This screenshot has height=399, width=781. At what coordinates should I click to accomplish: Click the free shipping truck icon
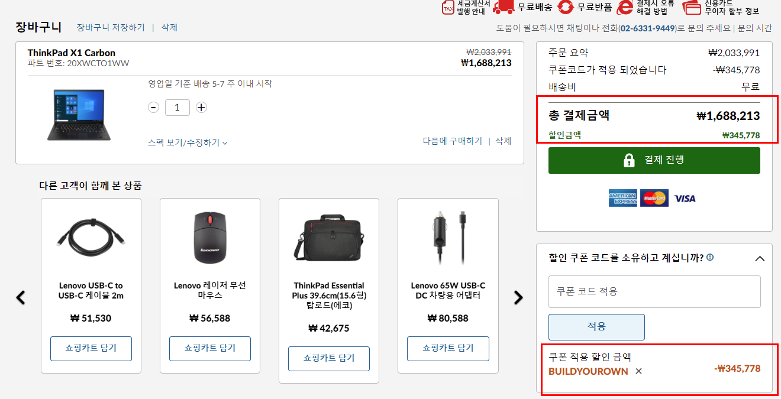(x=504, y=7)
